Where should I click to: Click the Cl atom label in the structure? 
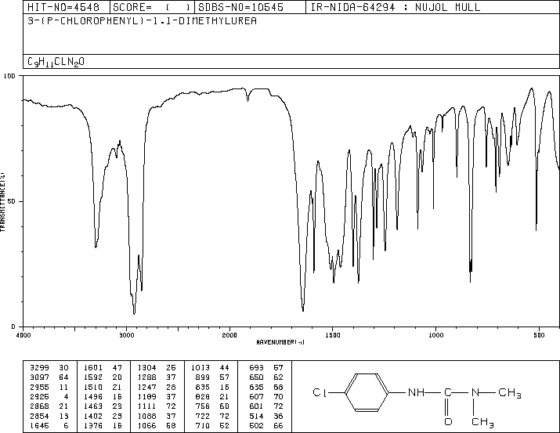click(x=320, y=392)
